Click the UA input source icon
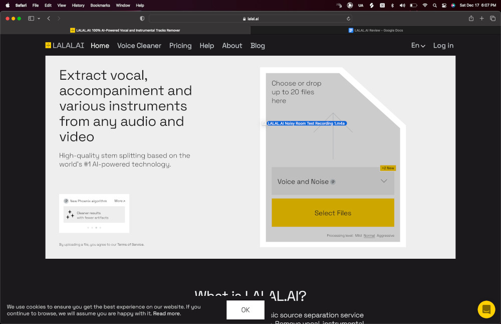501x324 pixels. [x=361, y=5]
